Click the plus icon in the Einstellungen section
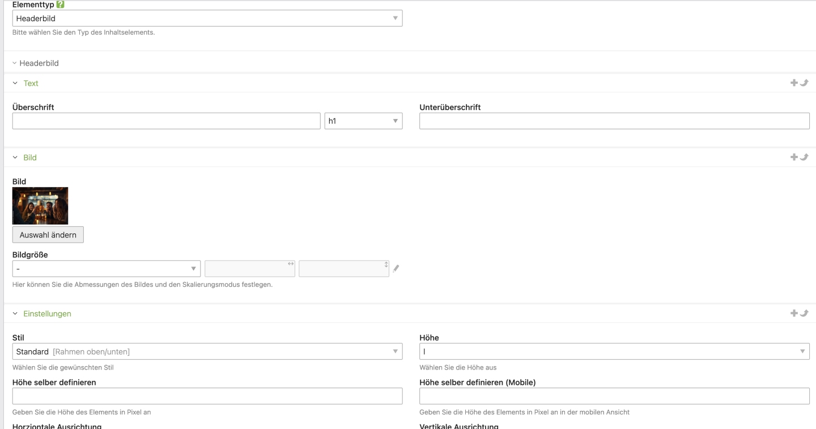This screenshot has width=816, height=429. pos(794,313)
